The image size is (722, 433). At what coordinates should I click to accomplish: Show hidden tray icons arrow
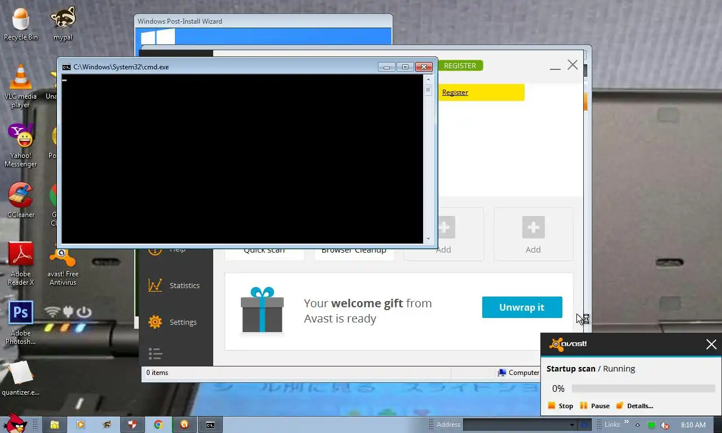click(637, 425)
